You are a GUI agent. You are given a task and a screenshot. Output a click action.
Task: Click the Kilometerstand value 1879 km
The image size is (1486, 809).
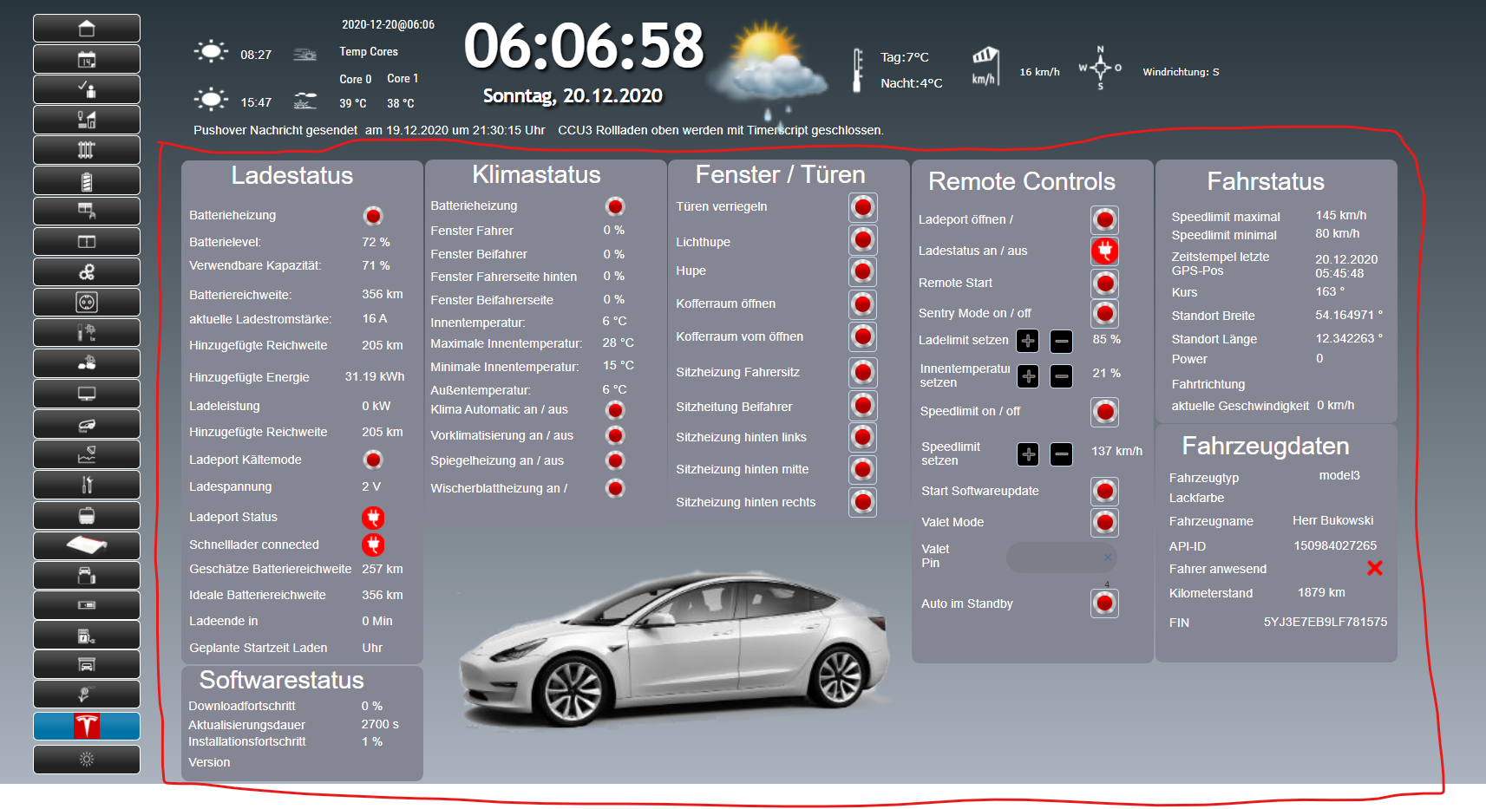click(1321, 593)
